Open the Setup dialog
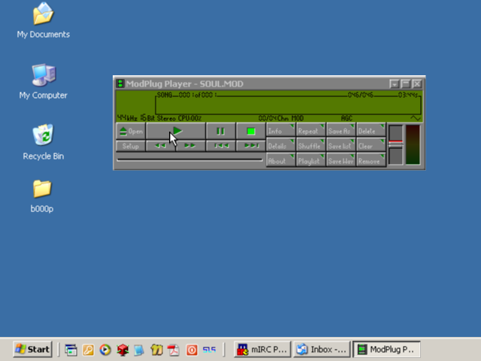 click(131, 146)
